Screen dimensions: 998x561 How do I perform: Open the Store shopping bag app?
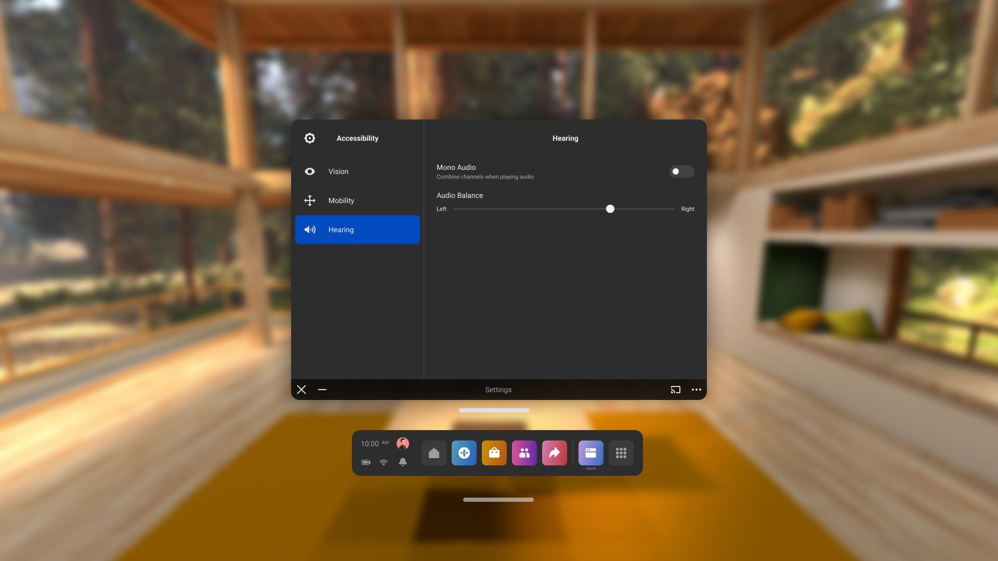494,453
